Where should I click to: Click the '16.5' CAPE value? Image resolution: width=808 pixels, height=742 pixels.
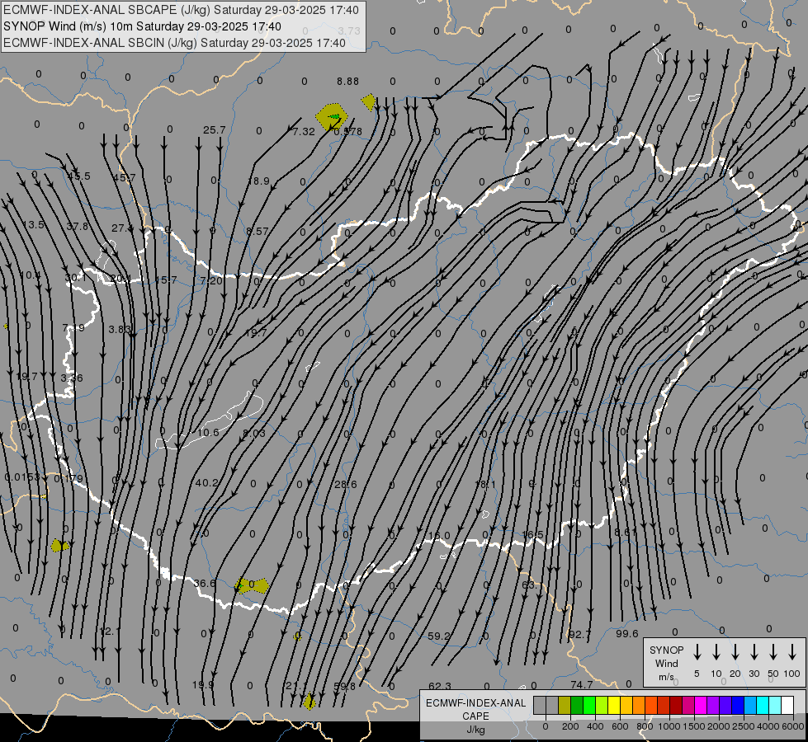(x=532, y=534)
